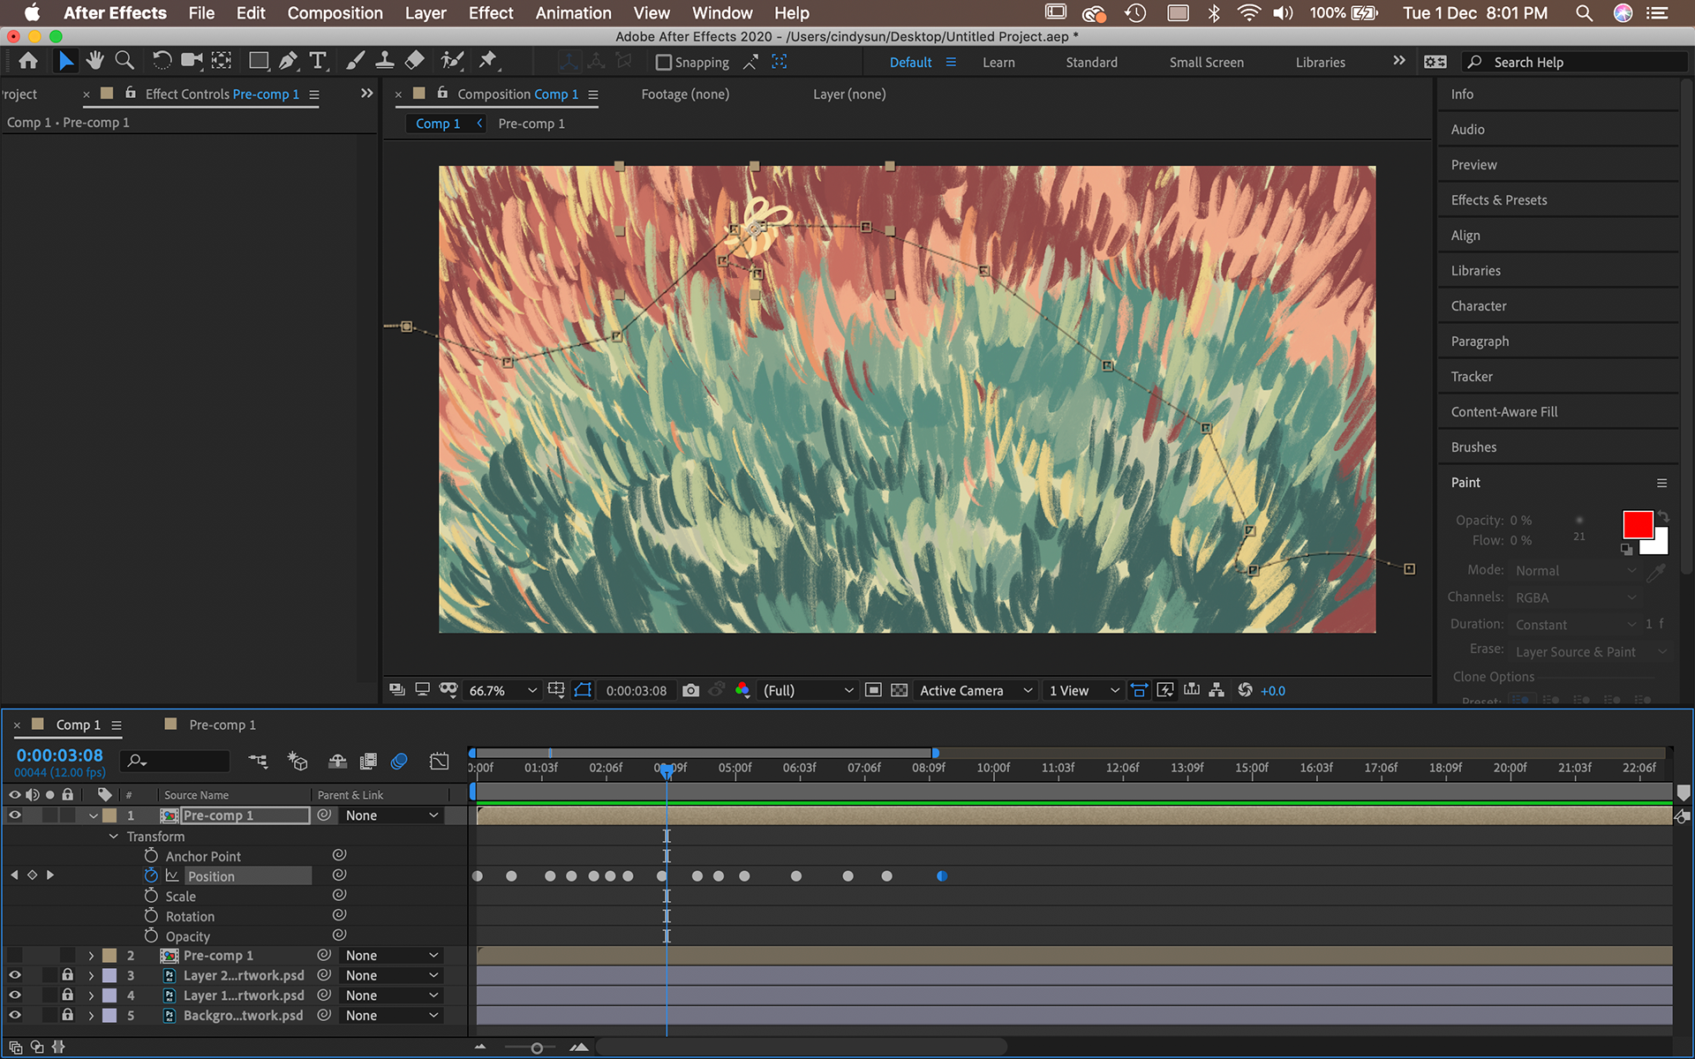The width and height of the screenshot is (1695, 1059).
Task: Select the Pan Behind anchor tool
Action: tap(222, 61)
